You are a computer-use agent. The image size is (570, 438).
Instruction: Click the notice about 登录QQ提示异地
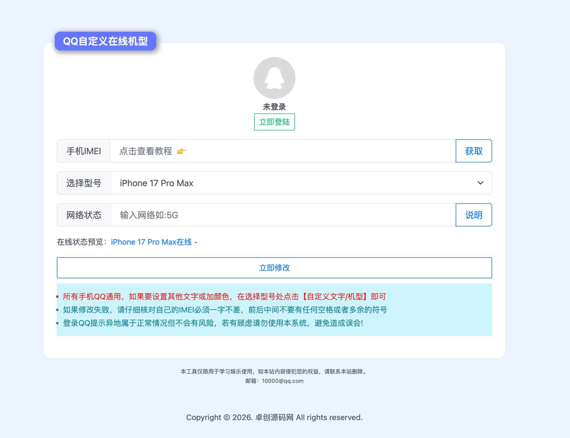pyautogui.click(x=213, y=323)
